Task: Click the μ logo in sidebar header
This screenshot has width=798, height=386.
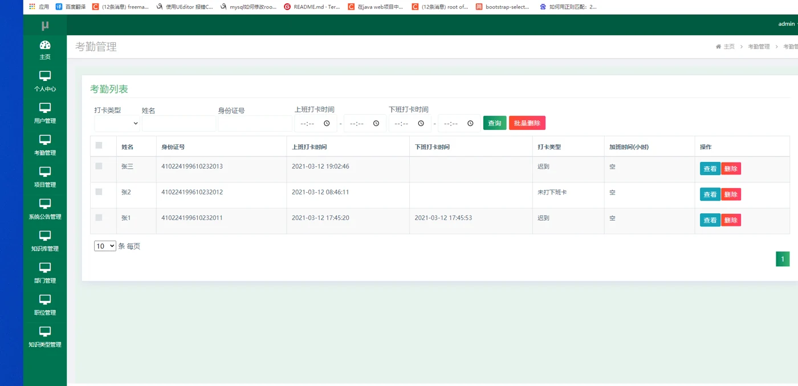Action: click(45, 26)
